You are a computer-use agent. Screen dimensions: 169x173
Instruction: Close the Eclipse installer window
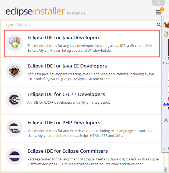point(159,3)
